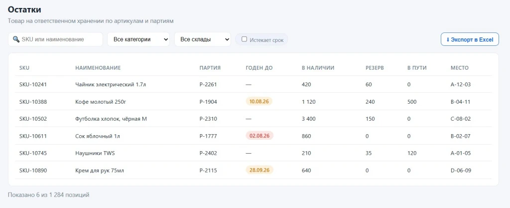Click reserve value 35
510x208 pixels.
(x=369, y=153)
